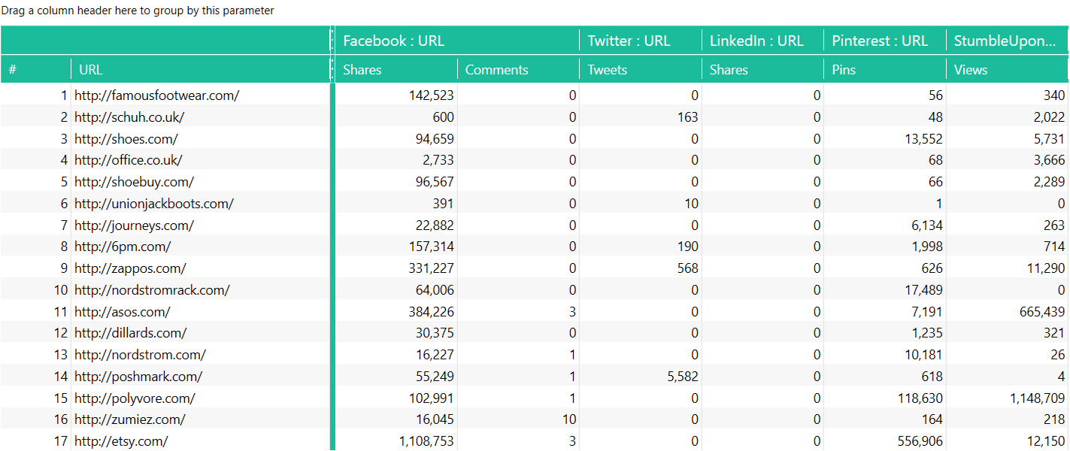Image resolution: width=1070 pixels, height=451 pixels.
Task: Click the # column header
Action: pos(35,70)
